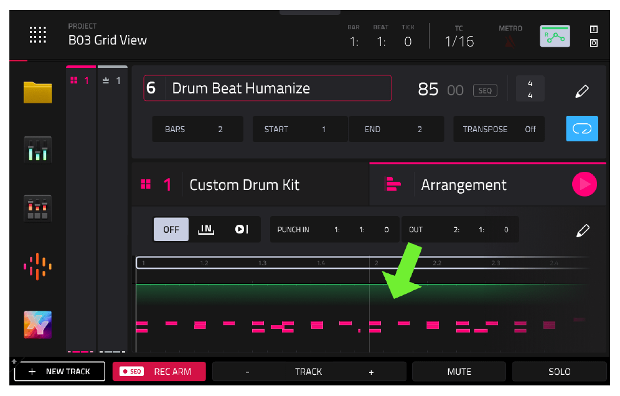Click the Arrangement bars icon
Image resolution: width=620 pixels, height=396 pixels.
click(392, 184)
